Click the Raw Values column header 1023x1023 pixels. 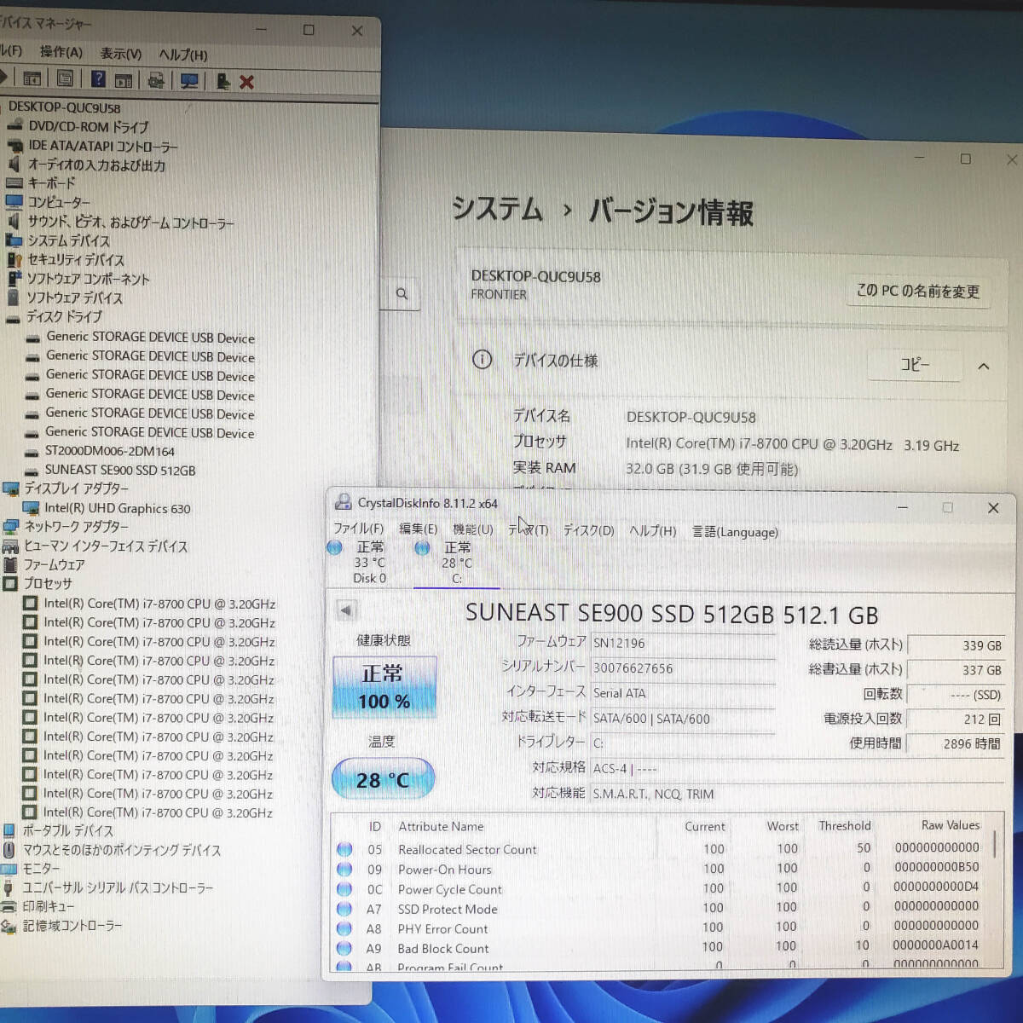[951, 825]
